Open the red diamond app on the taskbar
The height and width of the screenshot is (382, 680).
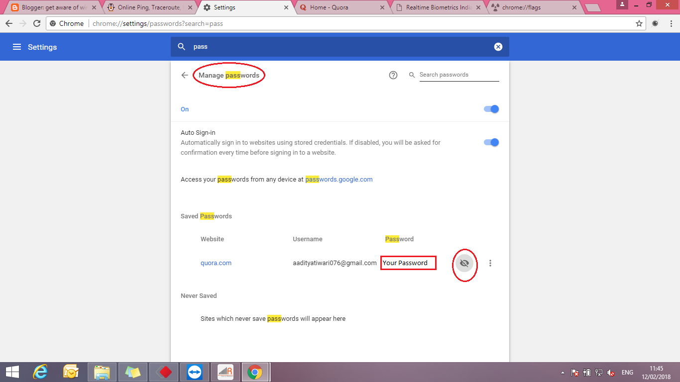(x=164, y=372)
